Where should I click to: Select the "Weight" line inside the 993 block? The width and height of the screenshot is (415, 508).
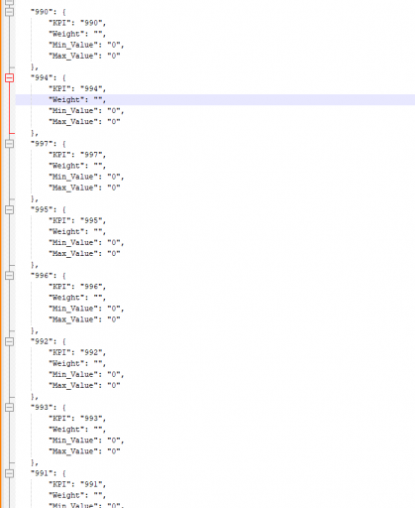point(77,430)
